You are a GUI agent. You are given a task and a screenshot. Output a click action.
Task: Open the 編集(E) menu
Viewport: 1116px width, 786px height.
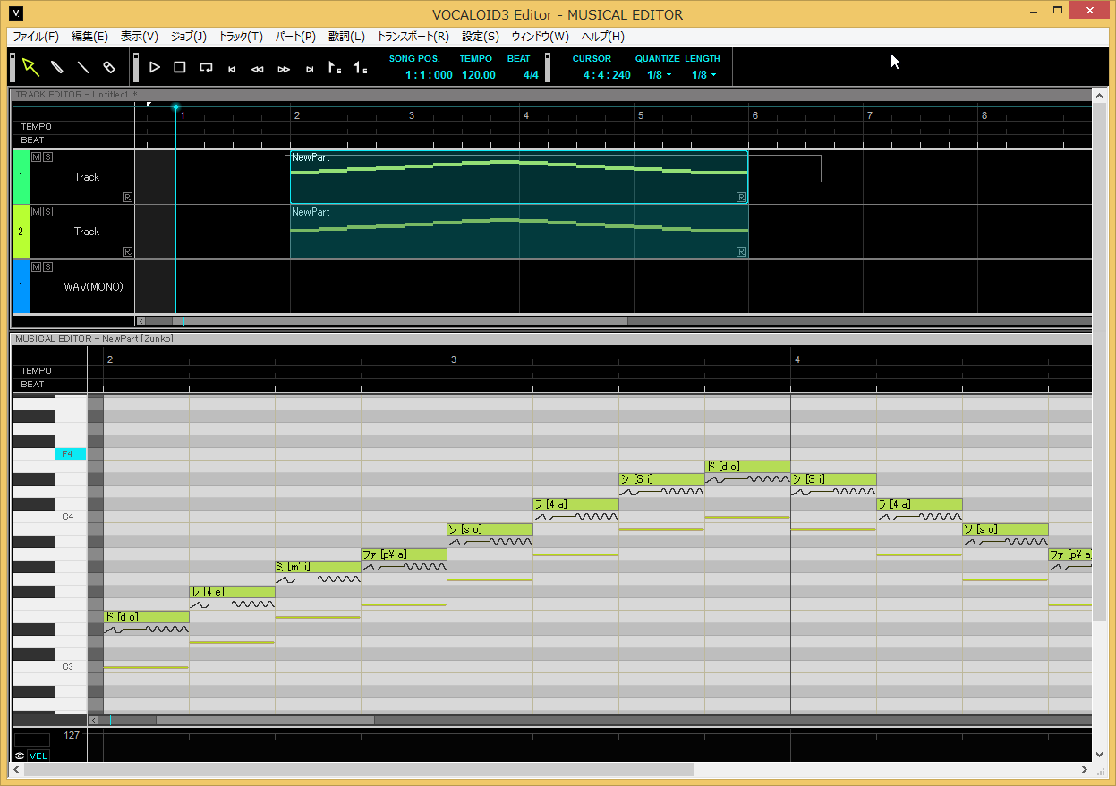(89, 37)
